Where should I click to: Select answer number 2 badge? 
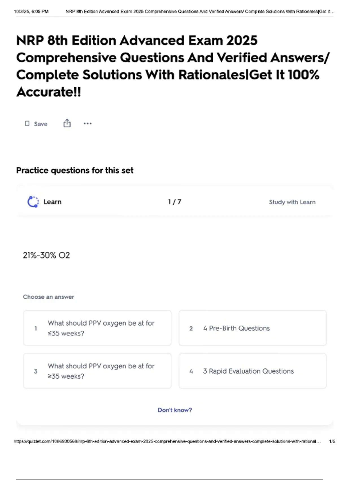tap(191, 328)
